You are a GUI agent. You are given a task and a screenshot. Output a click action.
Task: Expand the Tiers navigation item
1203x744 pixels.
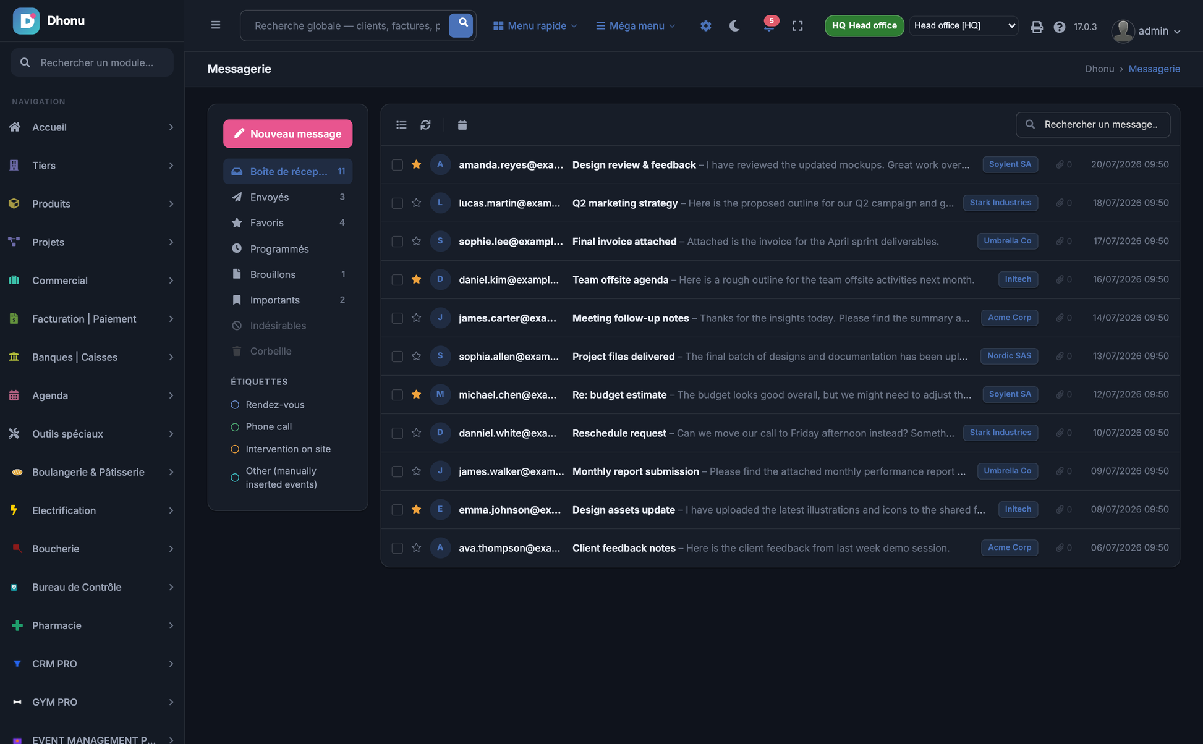[92, 166]
